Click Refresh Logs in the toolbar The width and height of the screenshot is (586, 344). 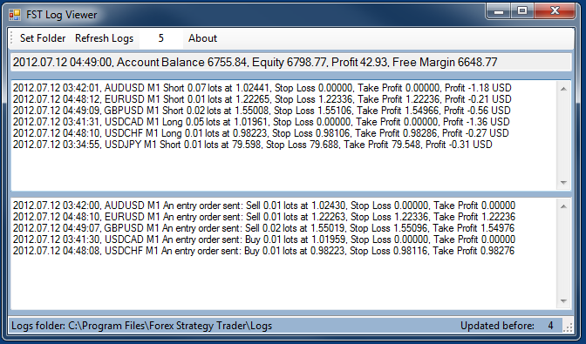point(104,38)
